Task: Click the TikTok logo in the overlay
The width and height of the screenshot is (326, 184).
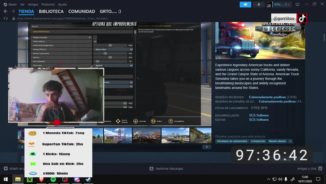Action: tap(302, 18)
